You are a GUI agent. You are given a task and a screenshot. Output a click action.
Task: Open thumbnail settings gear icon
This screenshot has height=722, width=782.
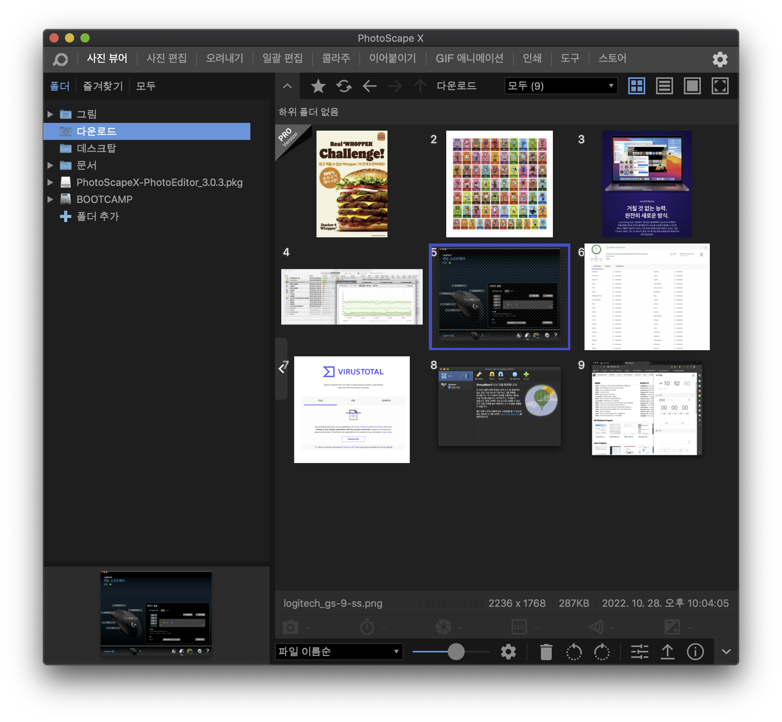tap(508, 651)
